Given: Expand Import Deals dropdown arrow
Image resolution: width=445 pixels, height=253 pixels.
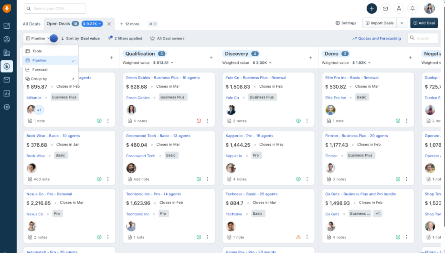Looking at the screenshot, I should 402,23.
